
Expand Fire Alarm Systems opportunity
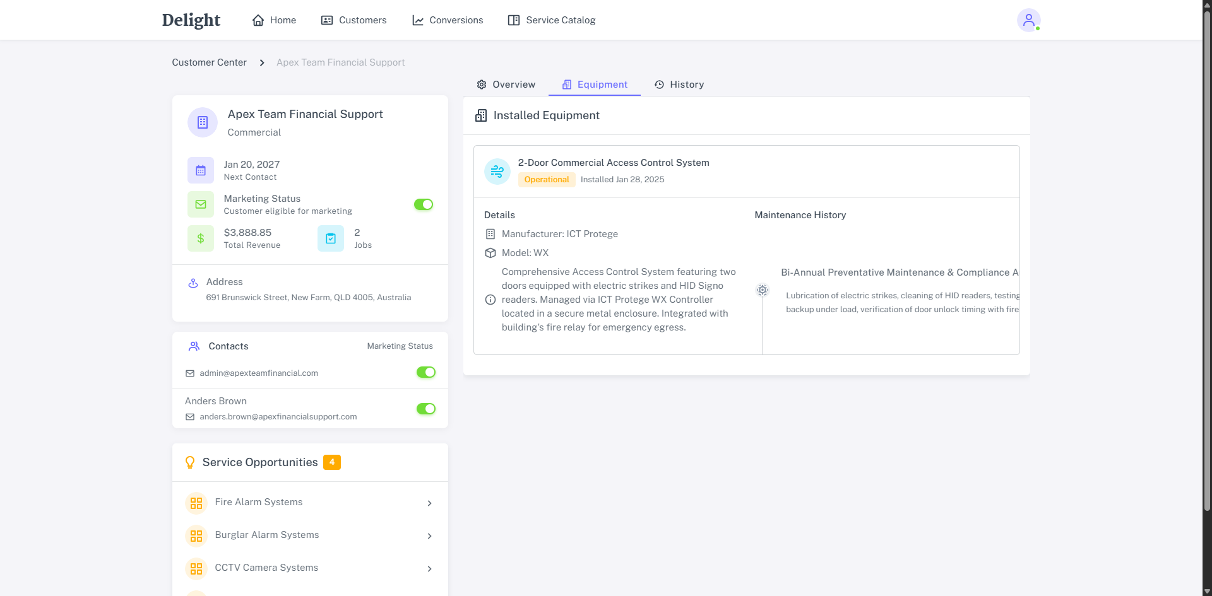(429, 503)
